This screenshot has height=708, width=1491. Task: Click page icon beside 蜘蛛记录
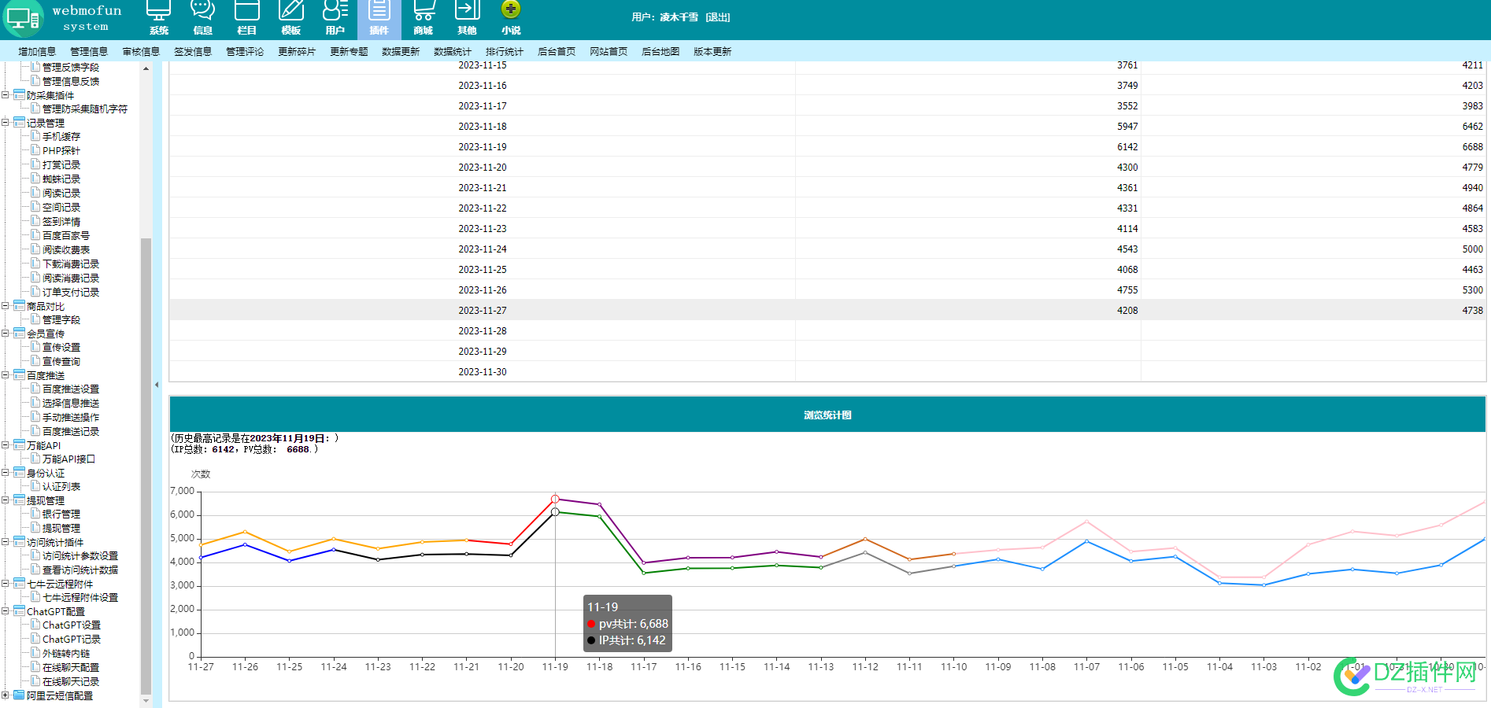[x=35, y=178]
